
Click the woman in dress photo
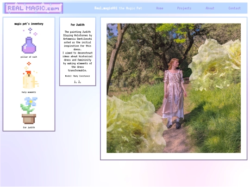(174, 88)
